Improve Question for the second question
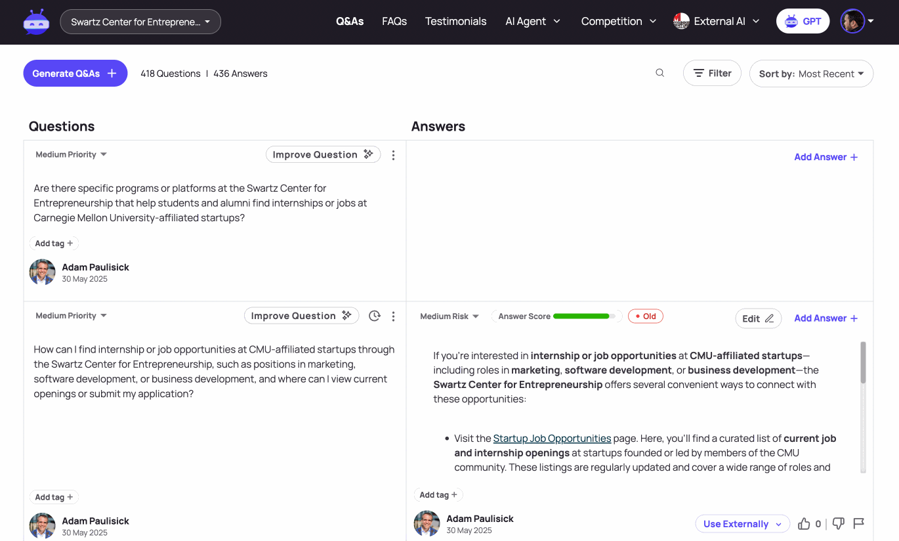 click(302, 316)
